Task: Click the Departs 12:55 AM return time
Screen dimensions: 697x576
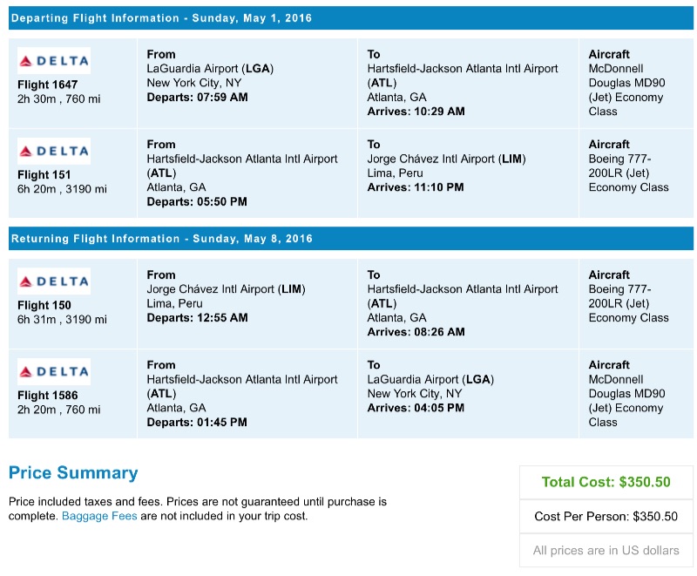Action: 198,318
